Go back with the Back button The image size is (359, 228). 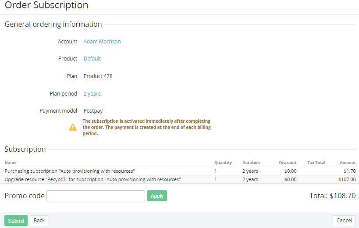(39, 221)
